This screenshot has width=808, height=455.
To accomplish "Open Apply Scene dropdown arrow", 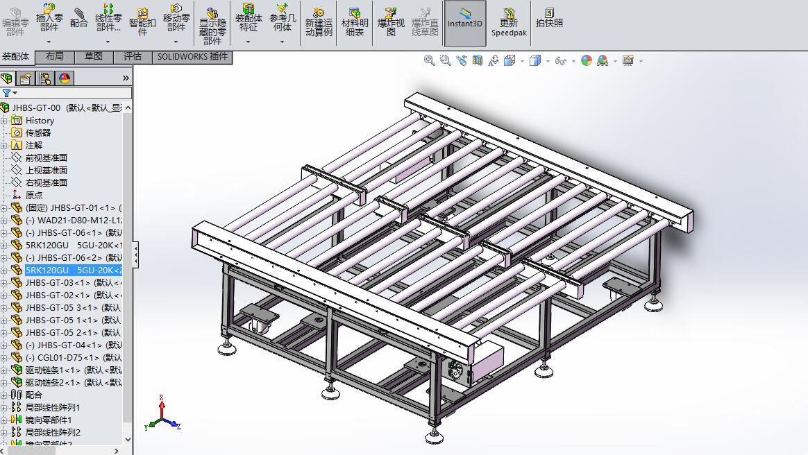I will click(615, 61).
